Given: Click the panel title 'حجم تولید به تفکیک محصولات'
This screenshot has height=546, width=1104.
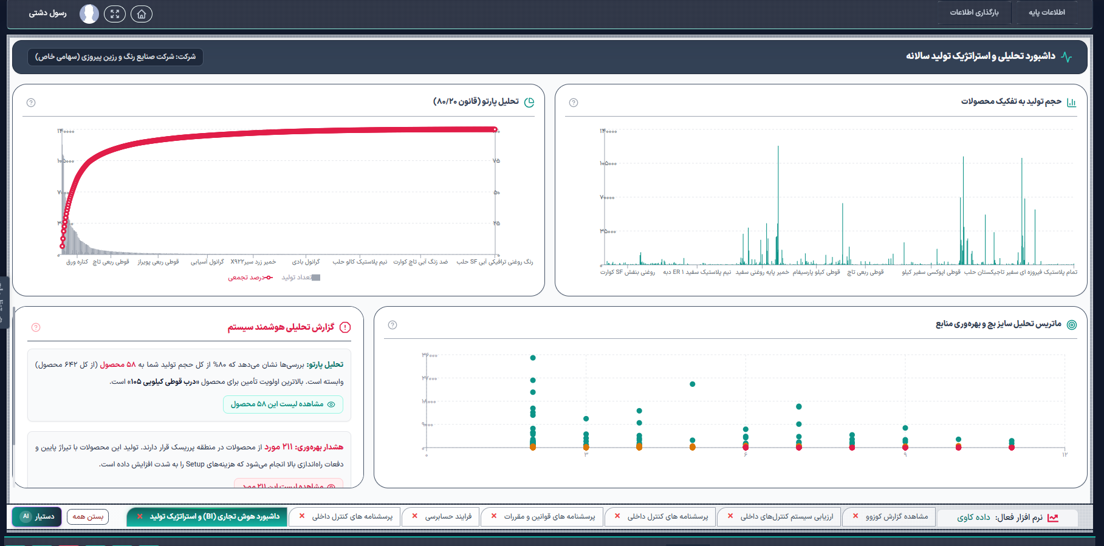Looking at the screenshot, I should tap(1011, 101).
